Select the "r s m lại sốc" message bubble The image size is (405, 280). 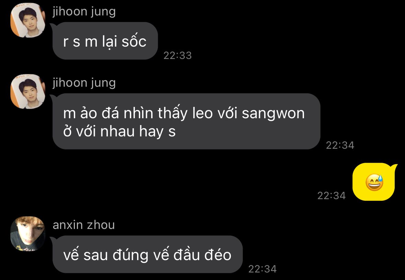[x=105, y=41]
